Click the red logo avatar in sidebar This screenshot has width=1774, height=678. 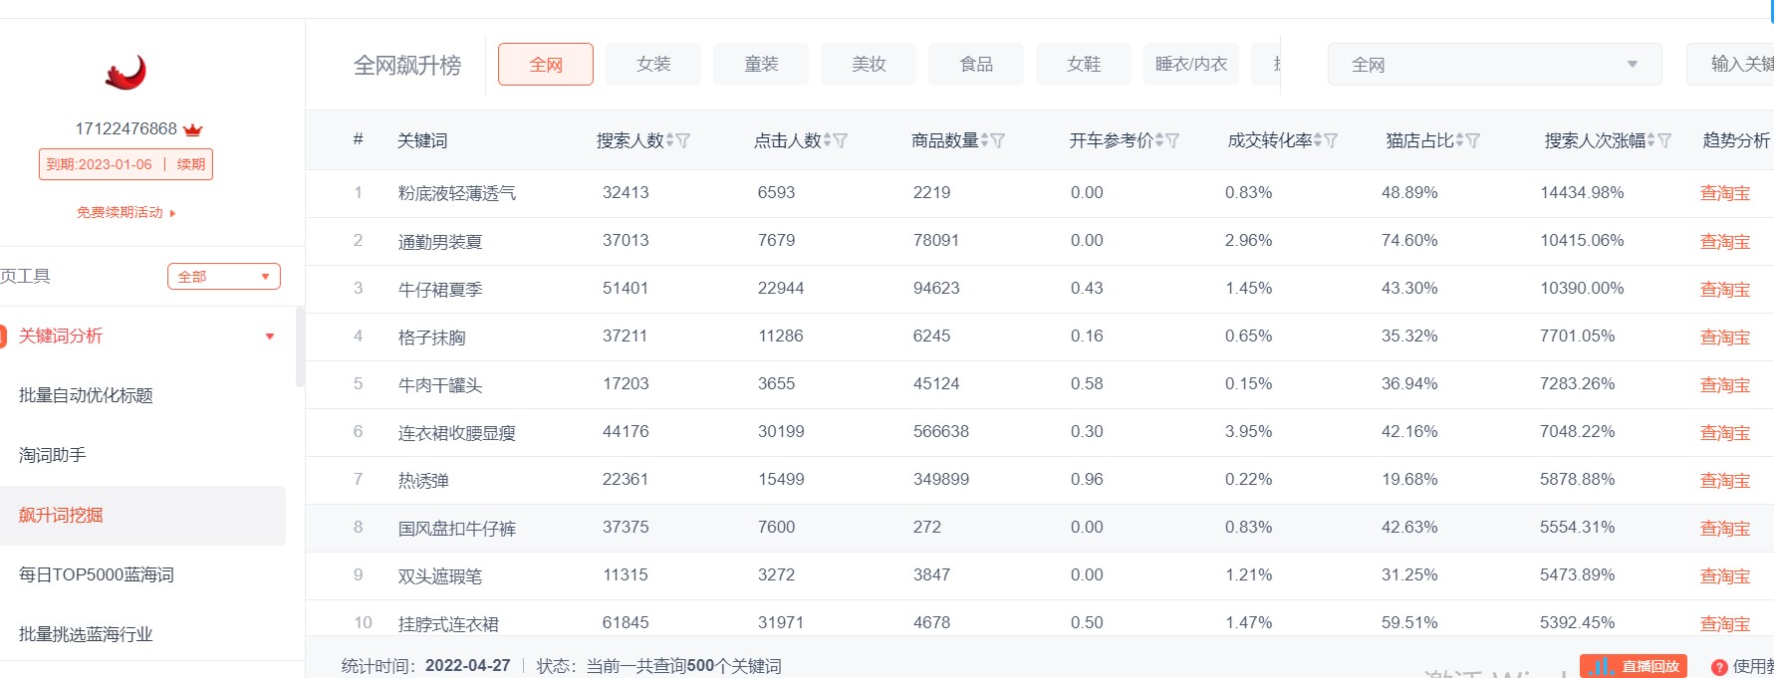tap(126, 72)
